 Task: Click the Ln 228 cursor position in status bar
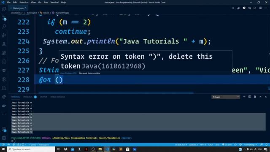coord(181,144)
